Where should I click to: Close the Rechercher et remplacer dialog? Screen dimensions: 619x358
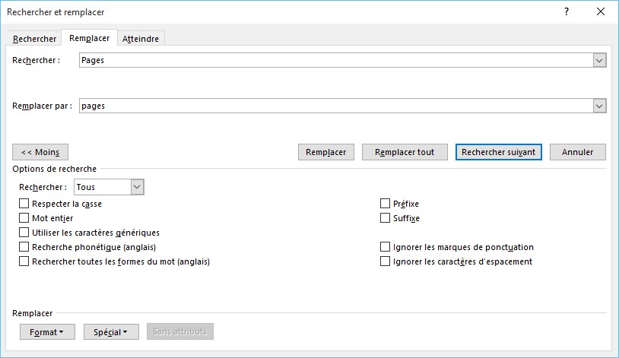point(601,12)
